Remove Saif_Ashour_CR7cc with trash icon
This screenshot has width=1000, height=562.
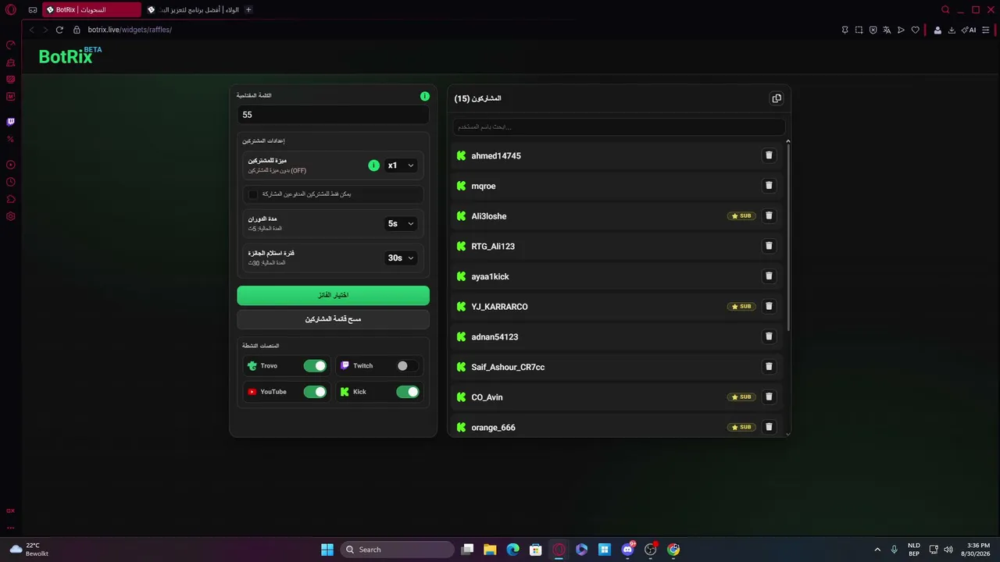point(769,367)
